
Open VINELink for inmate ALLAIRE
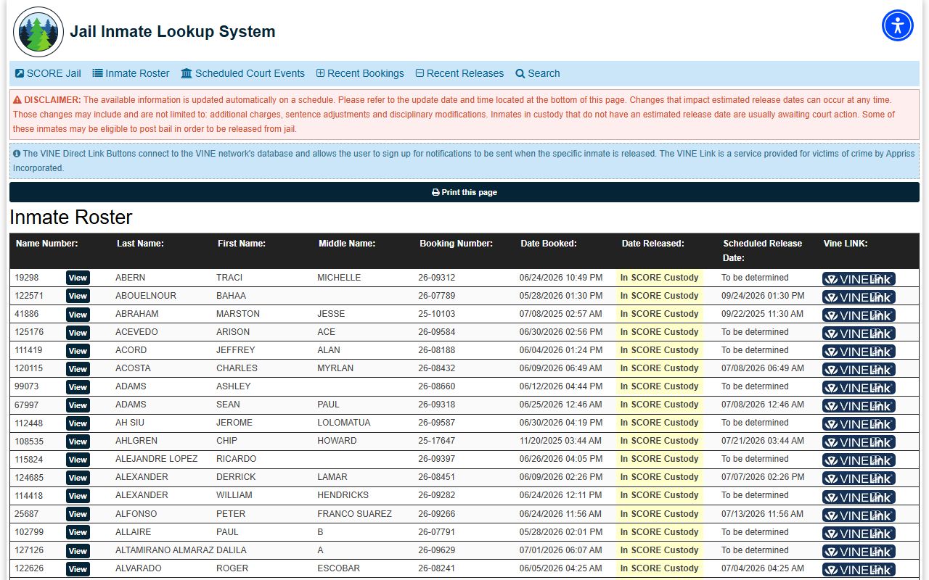pyautogui.click(x=859, y=533)
